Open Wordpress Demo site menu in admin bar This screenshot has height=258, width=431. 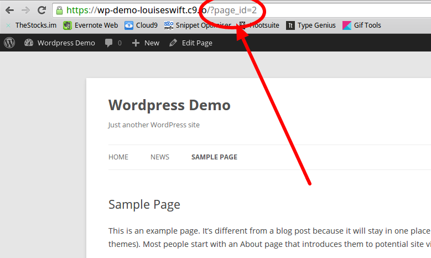tap(60, 43)
